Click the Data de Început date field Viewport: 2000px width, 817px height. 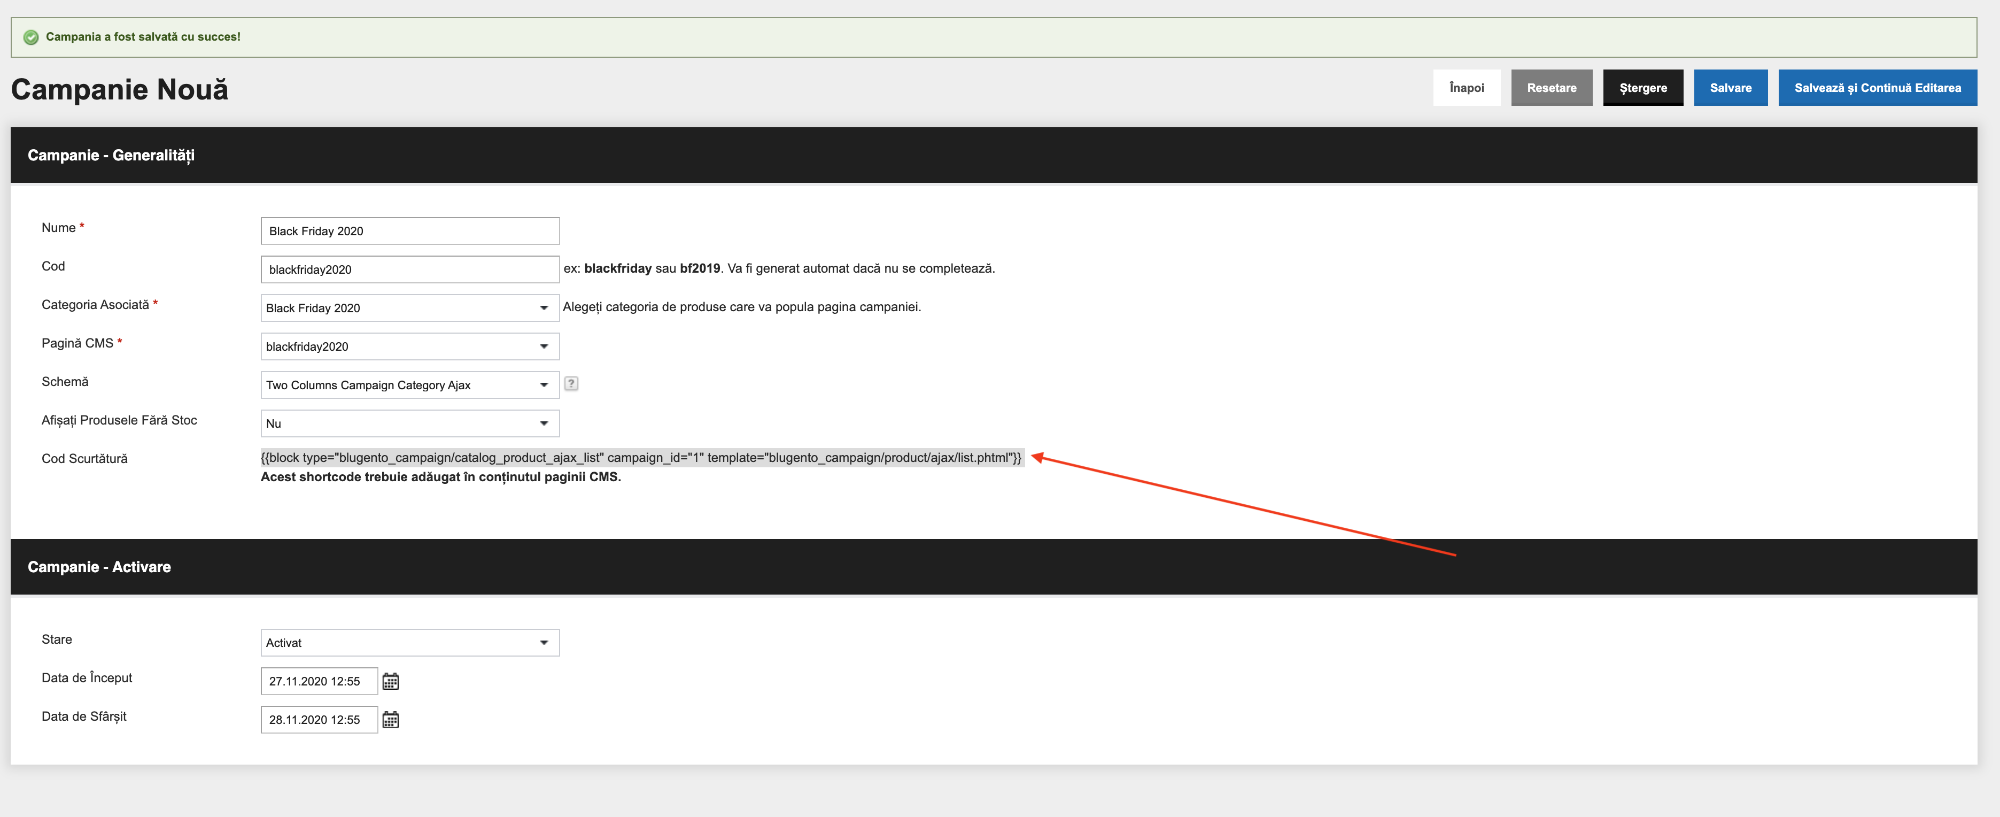(x=319, y=681)
